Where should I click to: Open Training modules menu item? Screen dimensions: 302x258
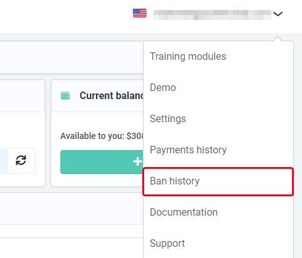click(x=218, y=56)
